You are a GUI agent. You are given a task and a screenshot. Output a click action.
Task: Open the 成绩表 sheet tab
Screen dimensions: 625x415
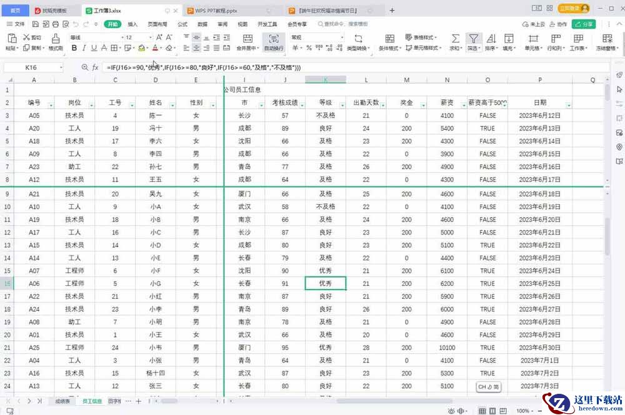tap(62, 401)
